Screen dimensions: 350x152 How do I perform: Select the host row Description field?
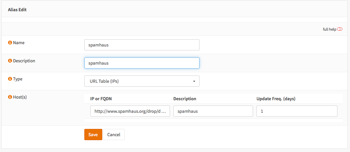[x=213, y=111]
